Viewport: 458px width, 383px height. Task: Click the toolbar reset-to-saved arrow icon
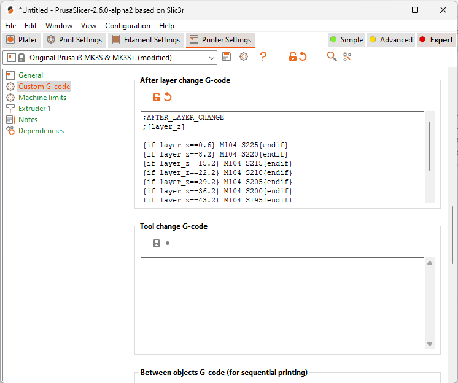pos(303,56)
